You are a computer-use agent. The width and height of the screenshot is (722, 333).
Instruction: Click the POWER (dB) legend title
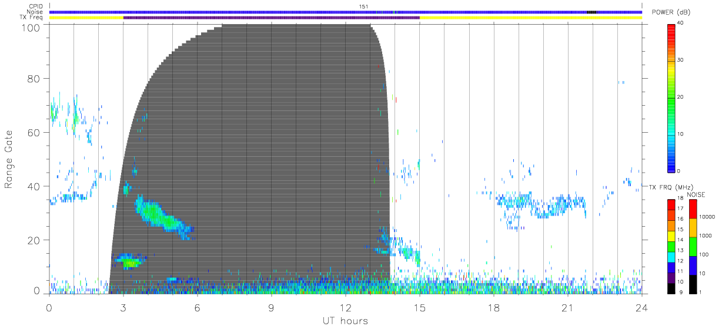click(x=671, y=12)
